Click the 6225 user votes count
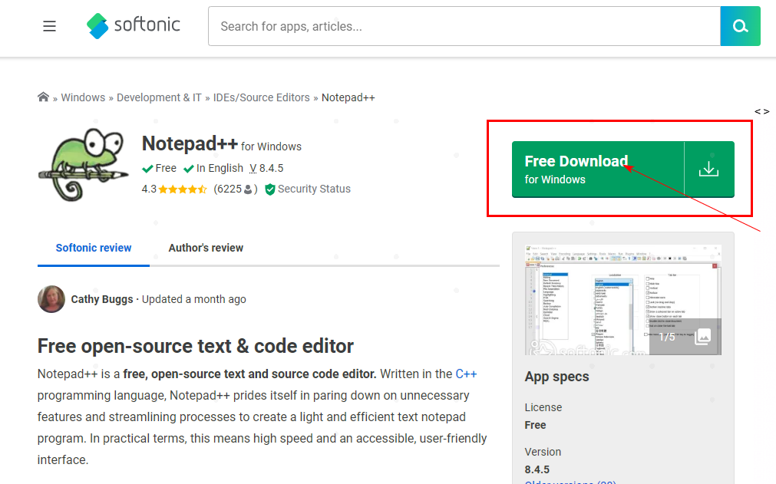The image size is (776, 484). pyautogui.click(x=235, y=189)
